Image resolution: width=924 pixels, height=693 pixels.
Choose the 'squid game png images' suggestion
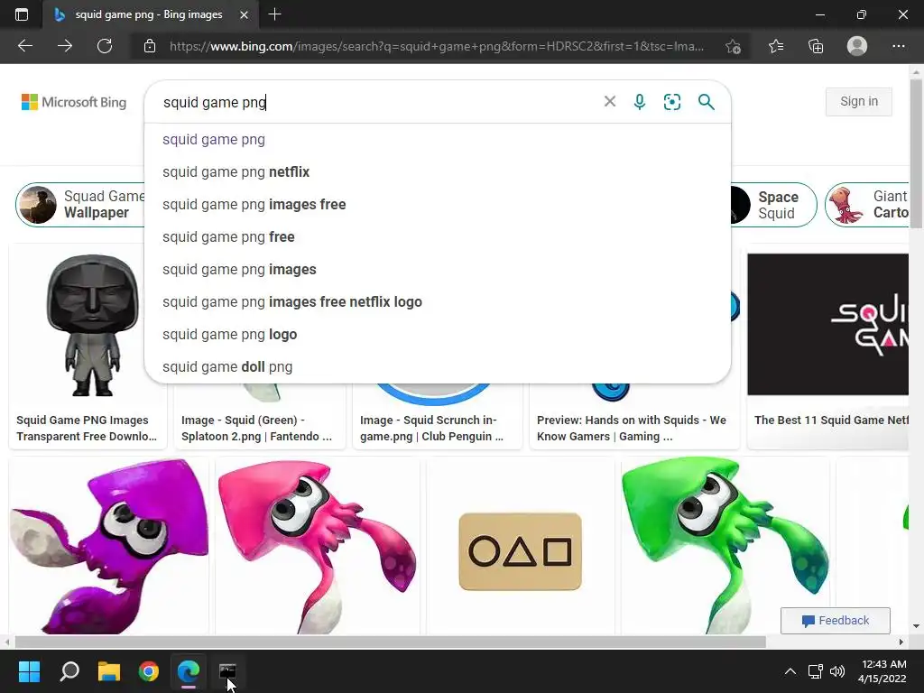coord(438,269)
